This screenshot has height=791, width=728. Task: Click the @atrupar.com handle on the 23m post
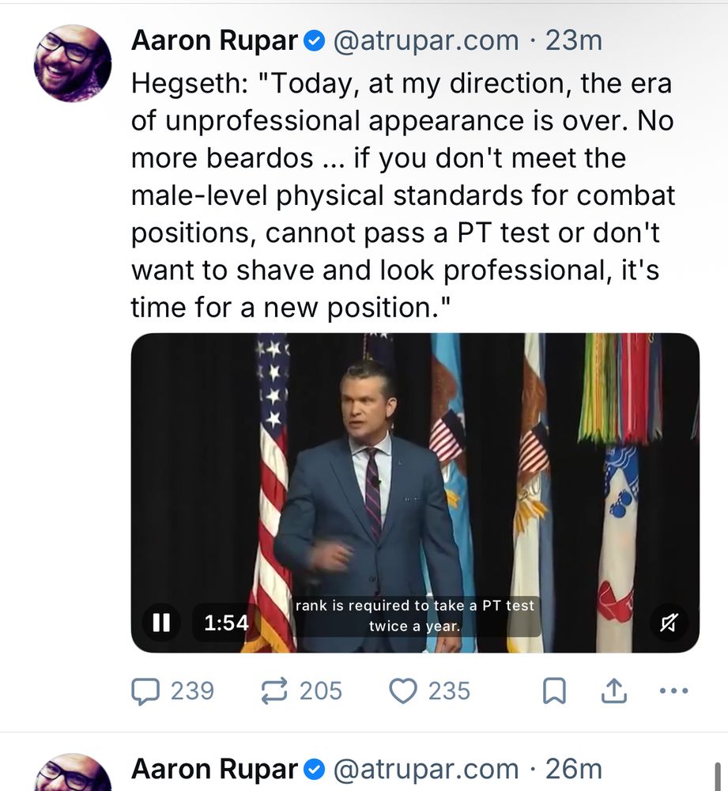[x=427, y=41]
